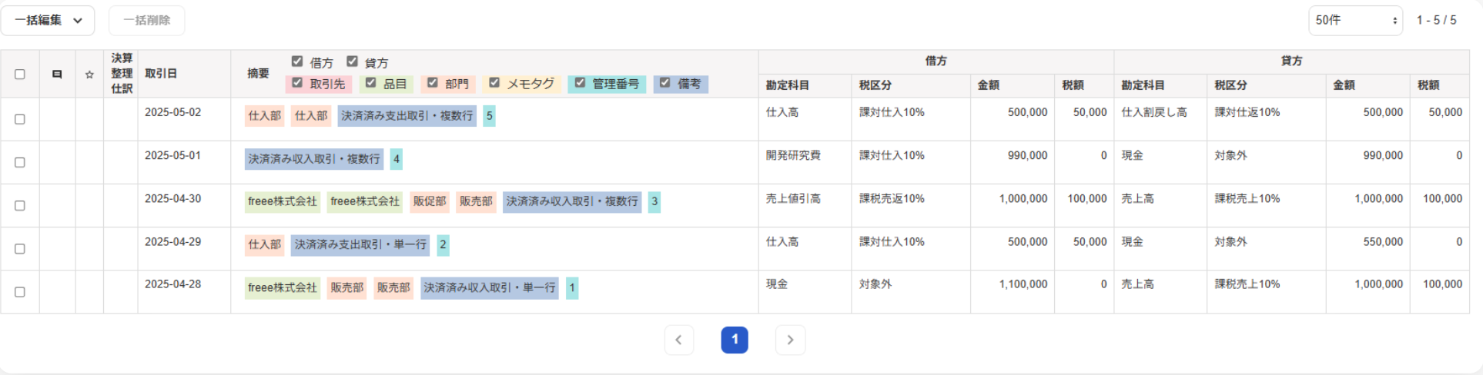
Task: Click the 貸方 group header
Action: pyautogui.click(x=1291, y=61)
